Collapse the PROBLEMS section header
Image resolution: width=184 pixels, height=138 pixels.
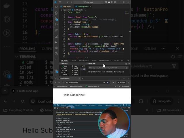91,64
